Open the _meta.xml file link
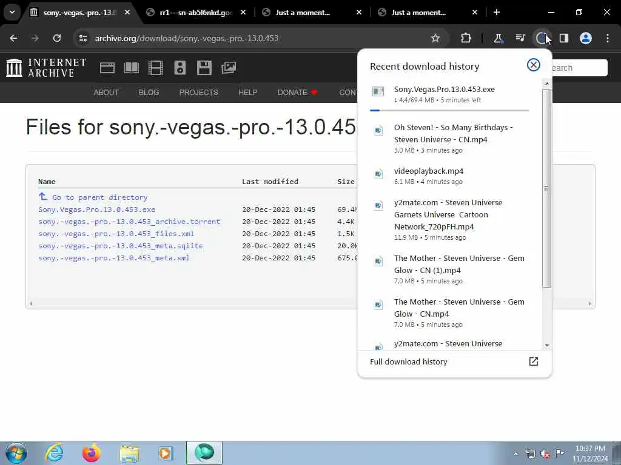The width and height of the screenshot is (621, 465). tap(113, 258)
